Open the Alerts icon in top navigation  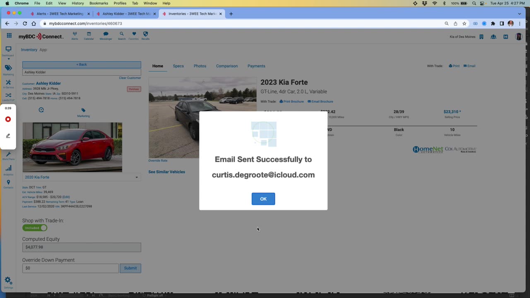75,36
